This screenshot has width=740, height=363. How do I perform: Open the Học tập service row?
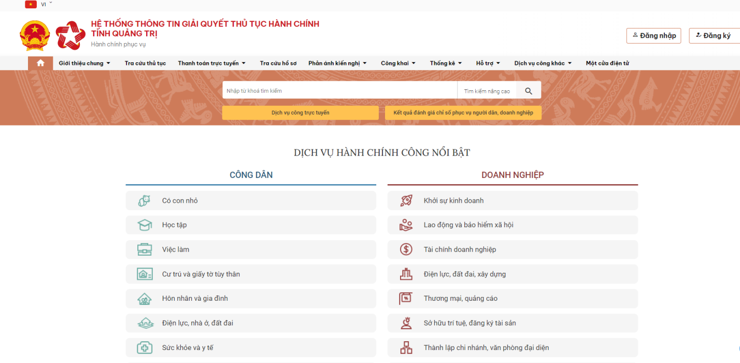pyautogui.click(x=251, y=225)
